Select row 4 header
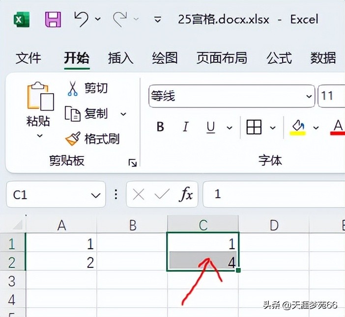This screenshot has height=317, width=345. [13, 299]
